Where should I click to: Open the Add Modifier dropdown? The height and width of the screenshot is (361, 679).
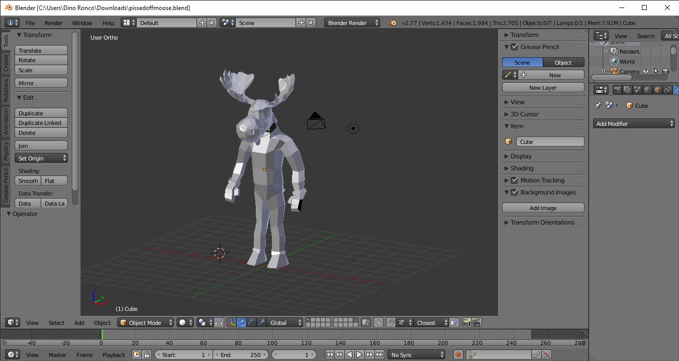click(634, 123)
